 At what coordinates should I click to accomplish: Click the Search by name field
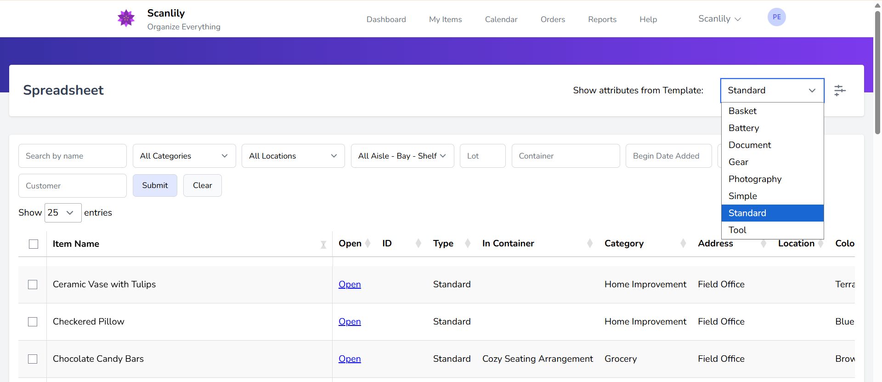(x=73, y=156)
